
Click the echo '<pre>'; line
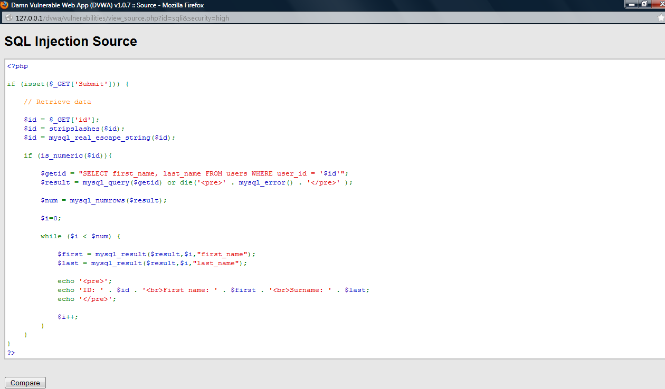85,281
